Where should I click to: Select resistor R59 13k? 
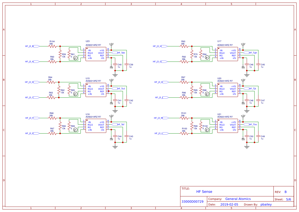coord(60,55)
